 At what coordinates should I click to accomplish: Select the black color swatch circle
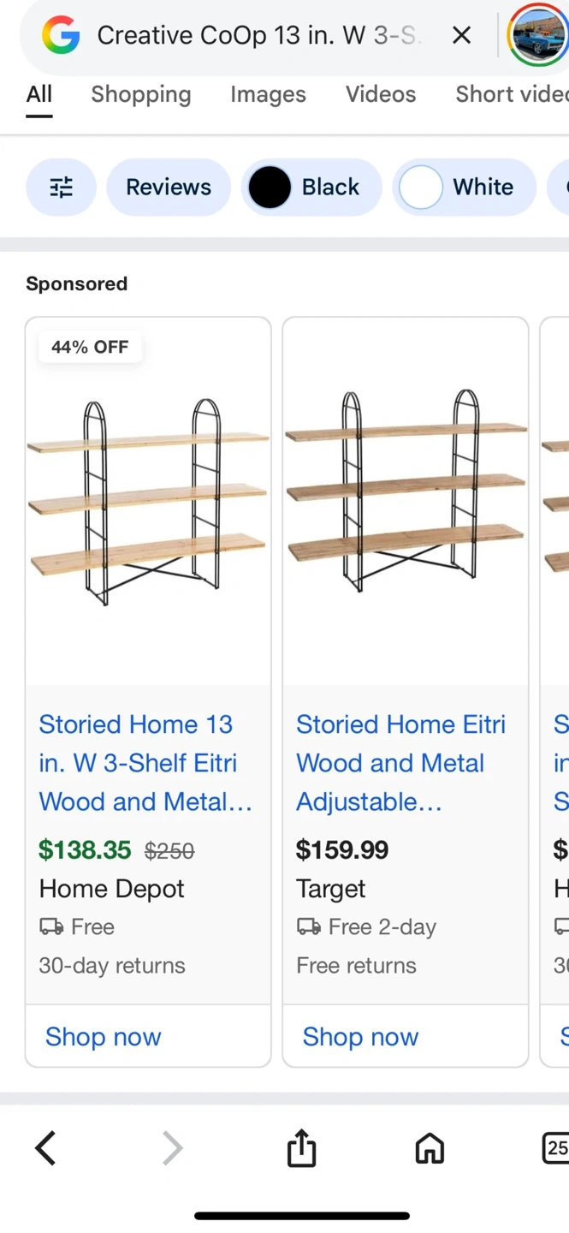coord(270,188)
